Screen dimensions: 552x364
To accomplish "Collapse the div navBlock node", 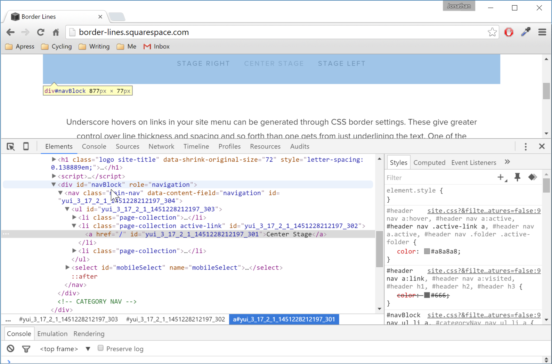I will [x=54, y=185].
